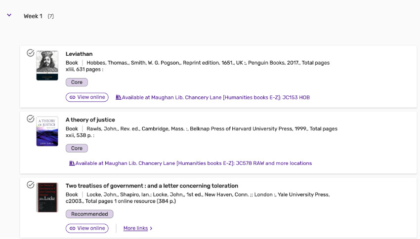Click Rawls, John citation details text
420x239 pixels.
coord(202,132)
